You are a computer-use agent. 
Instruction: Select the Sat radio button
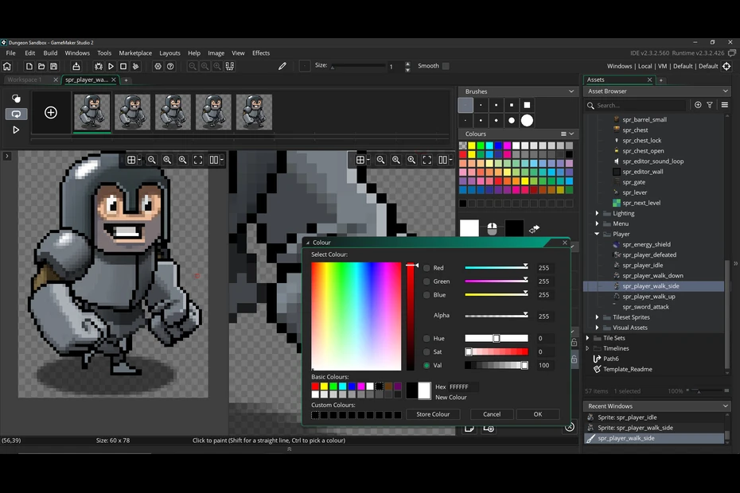pyautogui.click(x=426, y=352)
